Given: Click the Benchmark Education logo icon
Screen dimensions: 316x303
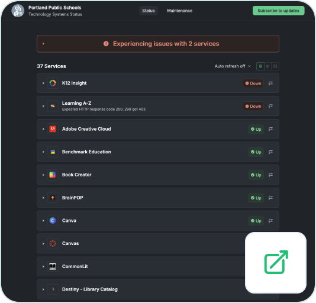Looking at the screenshot, I should (x=53, y=152).
